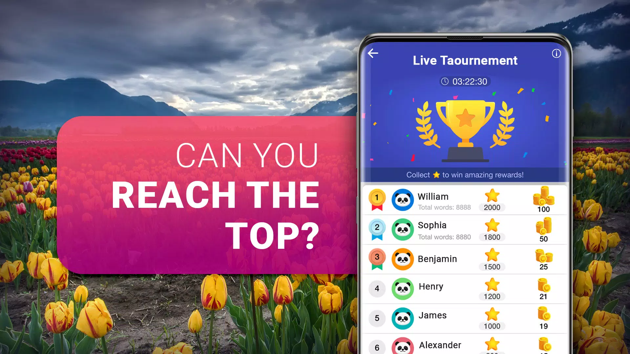Click Benjamin's panda avatar icon
The width and height of the screenshot is (630, 354).
coord(402,260)
